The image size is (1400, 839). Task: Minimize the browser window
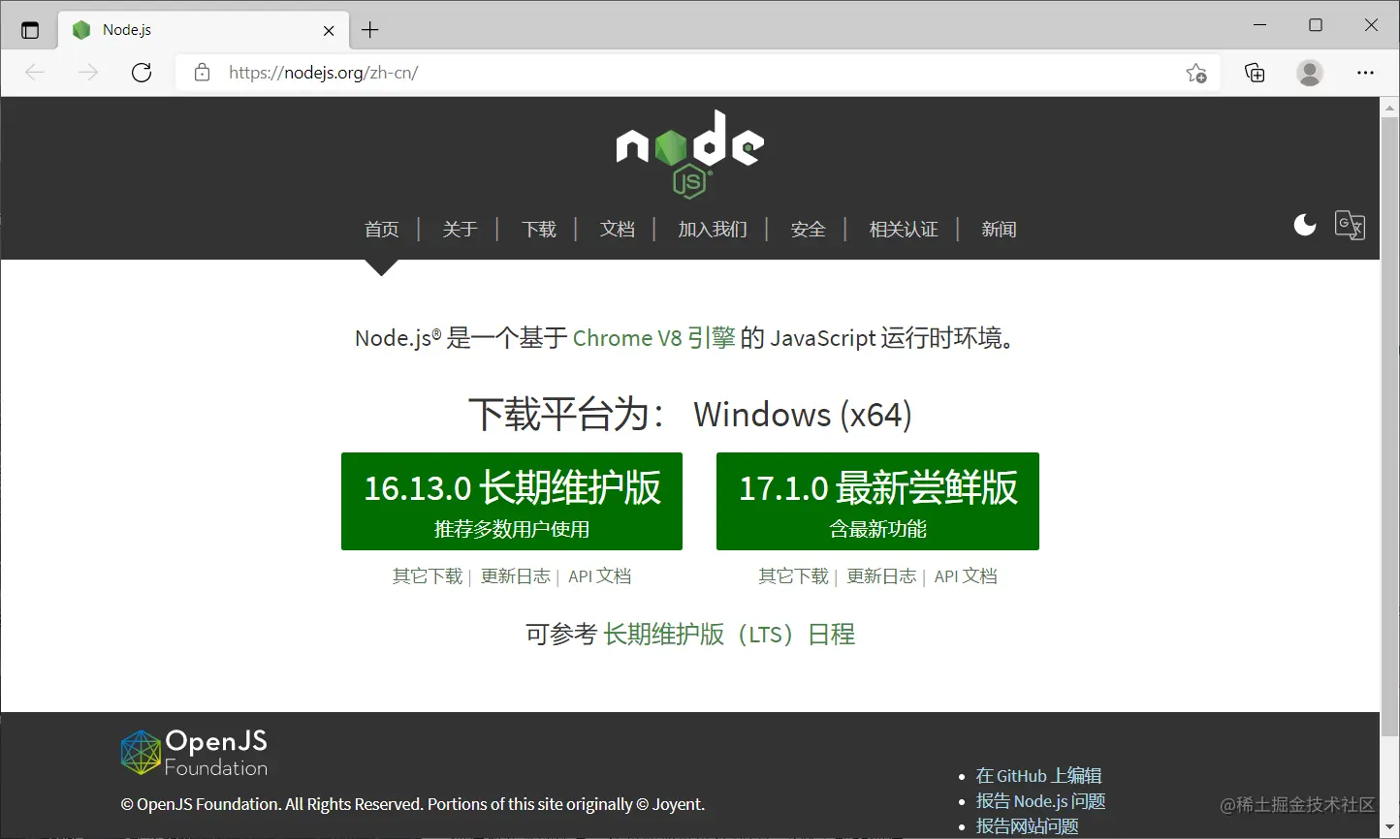click(1260, 25)
